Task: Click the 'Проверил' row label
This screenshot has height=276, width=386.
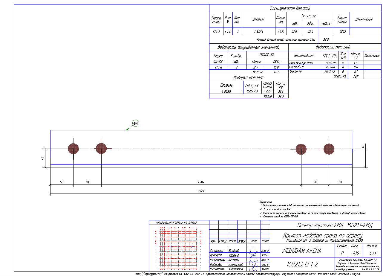Action: click(217, 256)
